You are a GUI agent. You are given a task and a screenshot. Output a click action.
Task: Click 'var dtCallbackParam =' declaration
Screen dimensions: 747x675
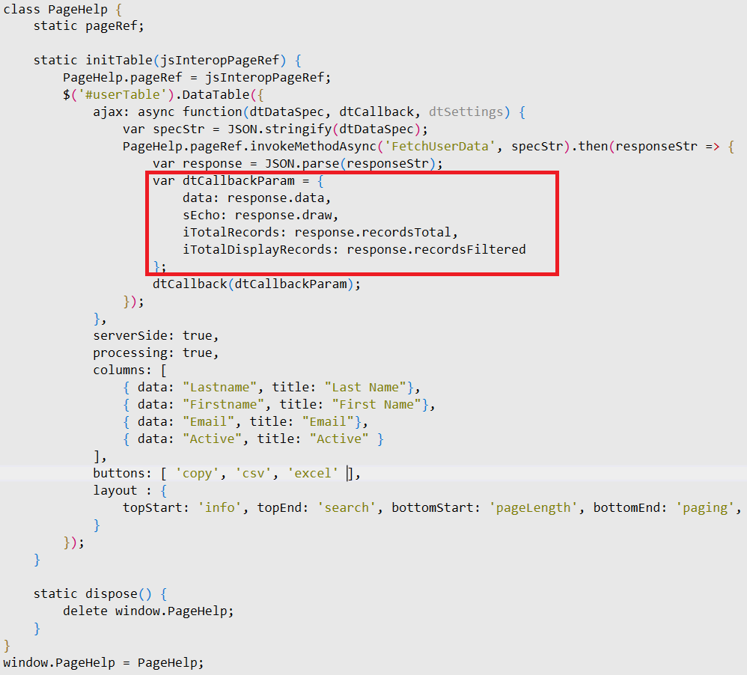(231, 181)
